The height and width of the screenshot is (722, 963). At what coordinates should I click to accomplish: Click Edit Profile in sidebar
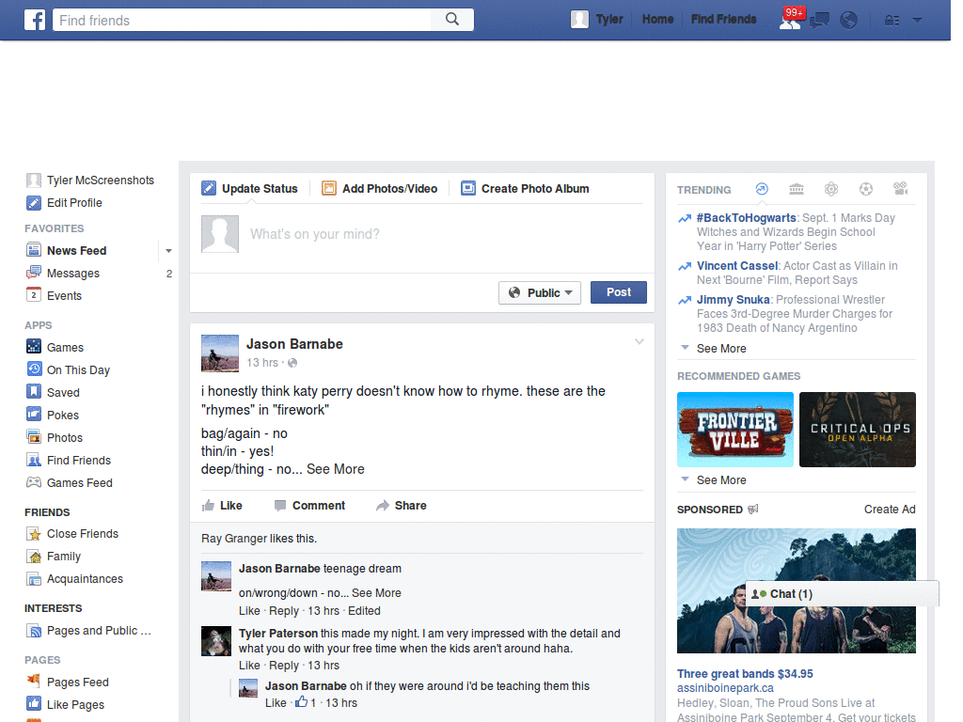pyautogui.click(x=74, y=203)
